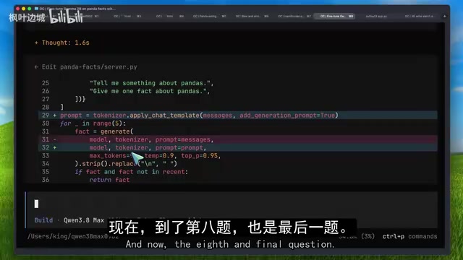Image resolution: width=463 pixels, height=260 pixels.
Task: Click the folder icon in window title
Action: pyautogui.click(x=36, y=9)
